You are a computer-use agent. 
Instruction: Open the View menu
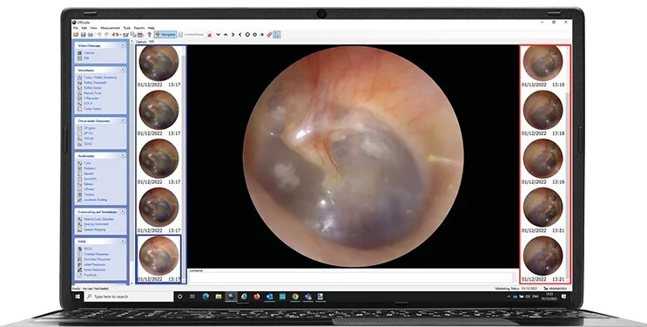tap(94, 28)
